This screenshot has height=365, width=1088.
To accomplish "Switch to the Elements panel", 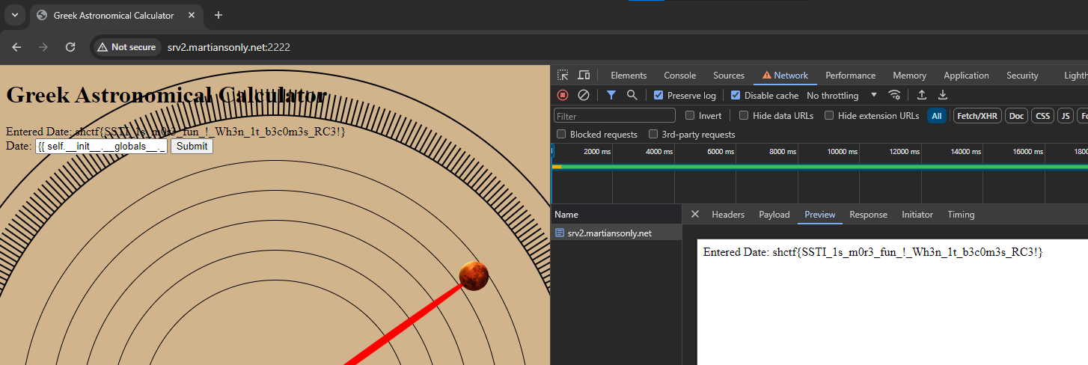I will tap(629, 76).
